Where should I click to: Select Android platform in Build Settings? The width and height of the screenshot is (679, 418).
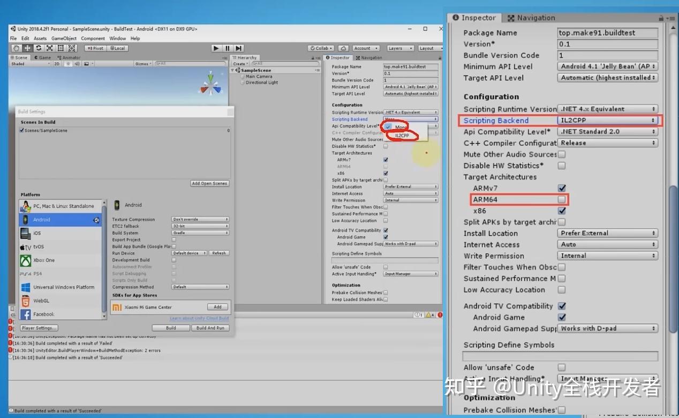60,220
